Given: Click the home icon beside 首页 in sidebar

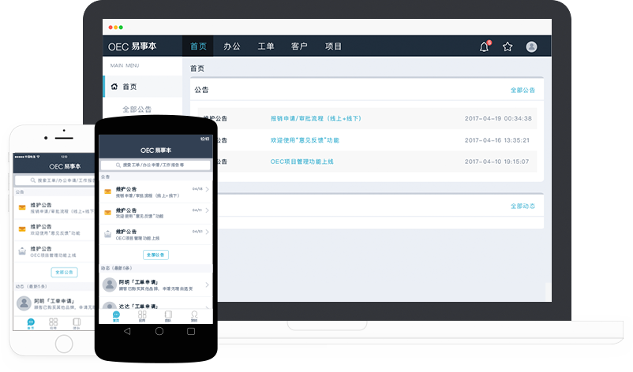Looking at the screenshot, I should tap(114, 87).
